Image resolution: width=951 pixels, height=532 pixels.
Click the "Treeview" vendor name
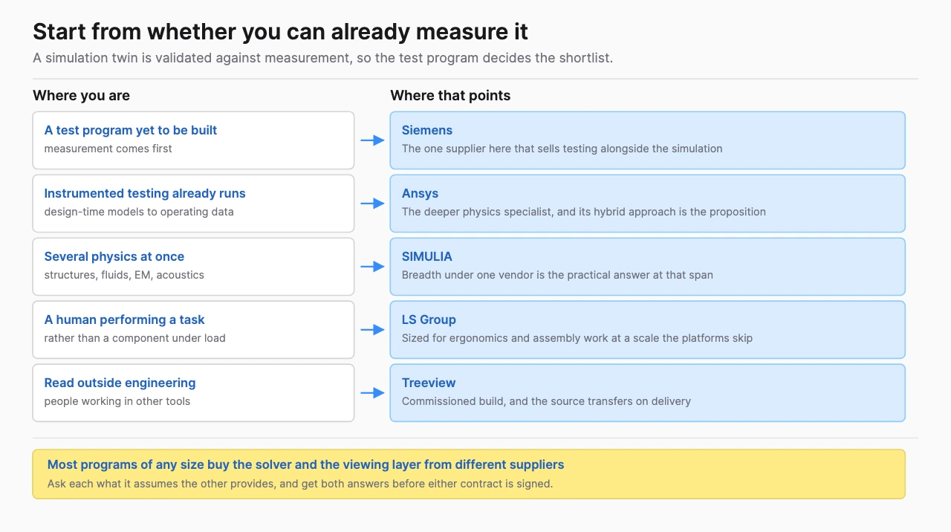[429, 383]
